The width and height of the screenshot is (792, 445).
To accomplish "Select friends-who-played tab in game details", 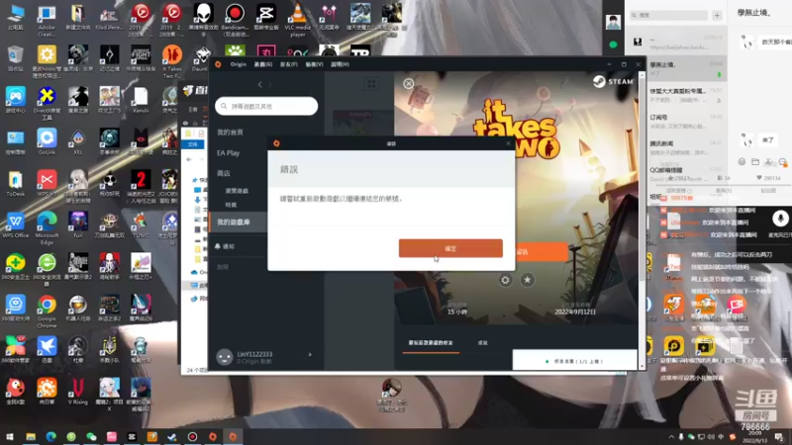I will tap(431, 343).
